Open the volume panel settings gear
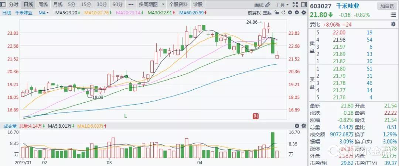This screenshot has height=166, width=399. (304, 126)
